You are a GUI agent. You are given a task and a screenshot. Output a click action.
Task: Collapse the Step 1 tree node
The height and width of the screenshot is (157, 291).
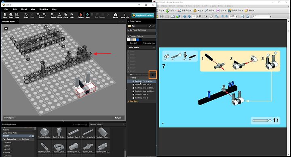131,78
